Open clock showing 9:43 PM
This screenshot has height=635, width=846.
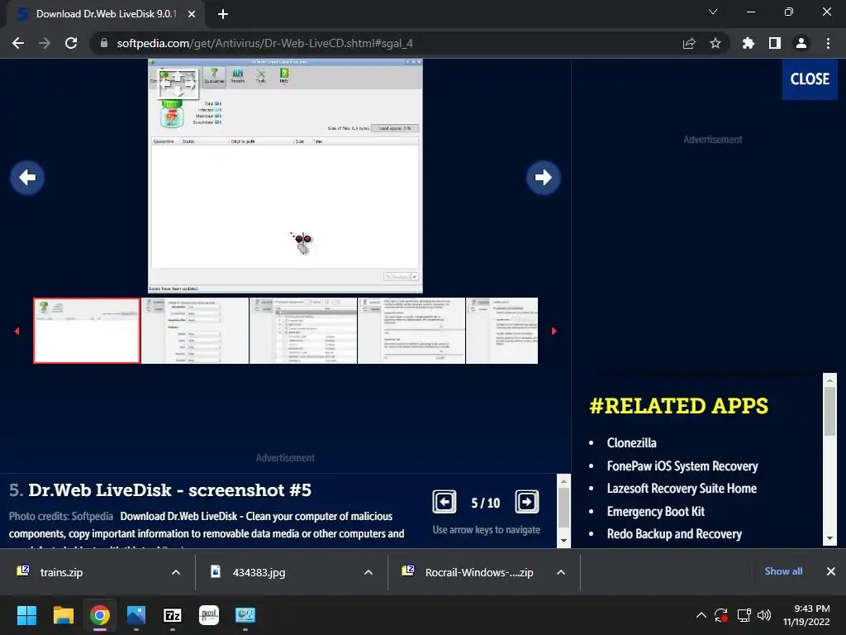click(806, 615)
